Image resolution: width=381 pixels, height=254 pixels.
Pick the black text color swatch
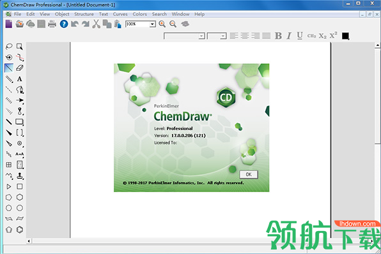point(345,36)
